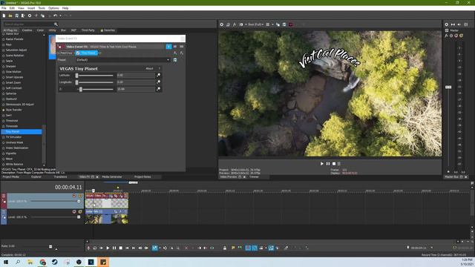This screenshot has height=267, width=475.
Task: Solo the second video track
Action: coord(80,211)
